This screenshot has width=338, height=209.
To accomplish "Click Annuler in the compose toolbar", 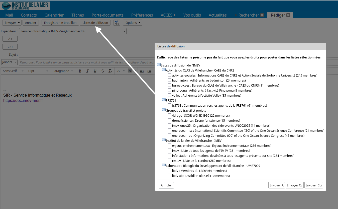I will [x=31, y=23].
